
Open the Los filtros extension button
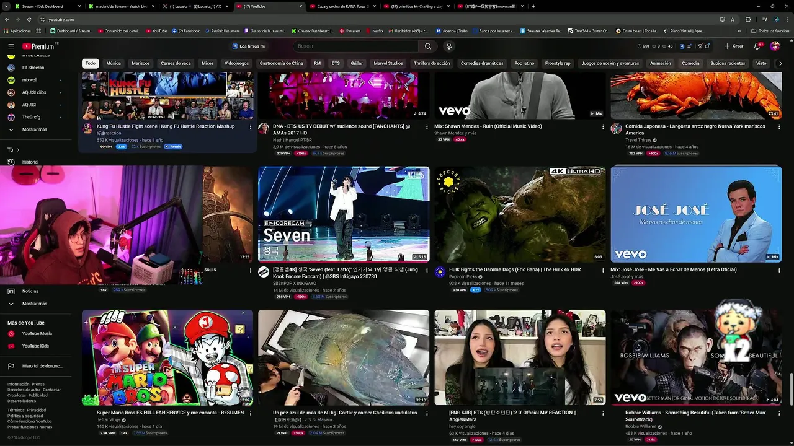coord(248,46)
